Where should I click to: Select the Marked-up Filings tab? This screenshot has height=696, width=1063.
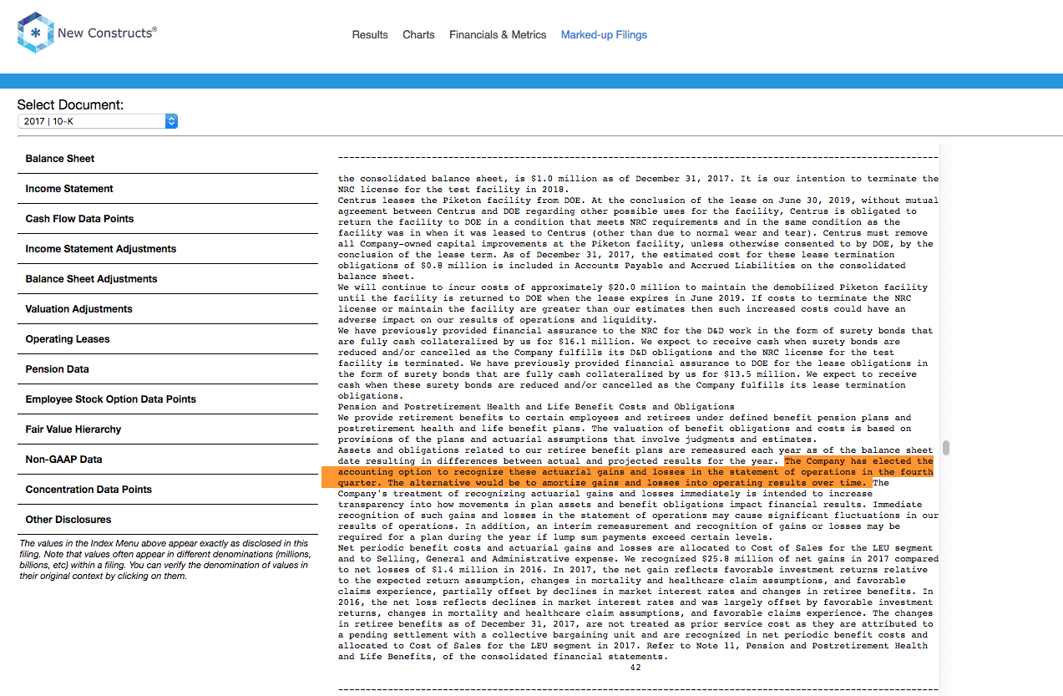604,35
